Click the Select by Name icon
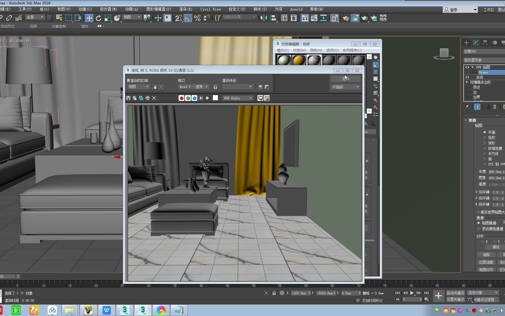 [x=59, y=18]
